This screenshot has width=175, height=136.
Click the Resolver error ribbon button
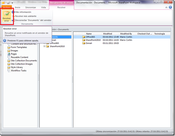7,16
